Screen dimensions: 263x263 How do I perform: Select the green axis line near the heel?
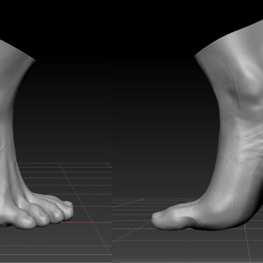pyautogui.click(x=245, y=226)
